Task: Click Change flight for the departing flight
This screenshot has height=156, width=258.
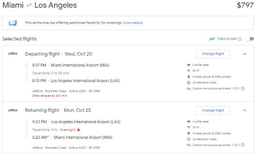Action: click(213, 54)
